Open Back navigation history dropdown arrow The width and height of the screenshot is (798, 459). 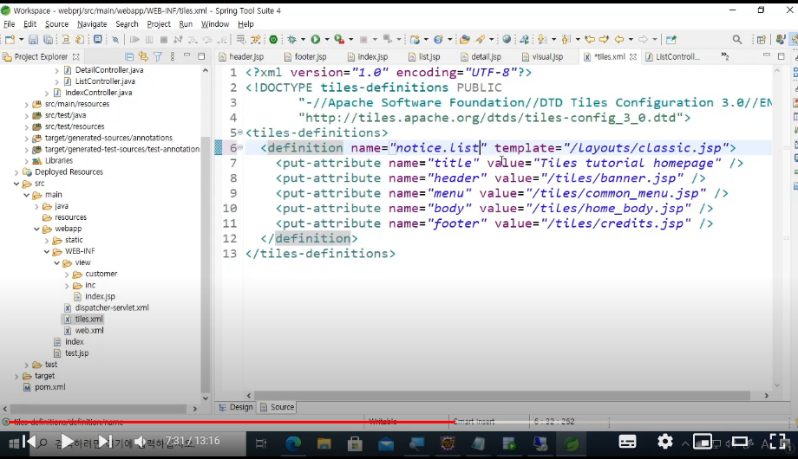(631, 40)
